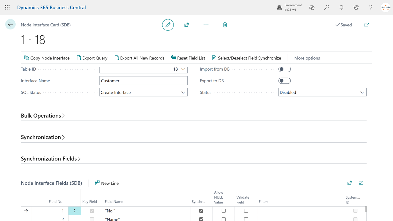Image resolution: width=393 pixels, height=221 pixels.
Task: Toggle Synchronize checkbox for "No." row
Action: (x=201, y=211)
